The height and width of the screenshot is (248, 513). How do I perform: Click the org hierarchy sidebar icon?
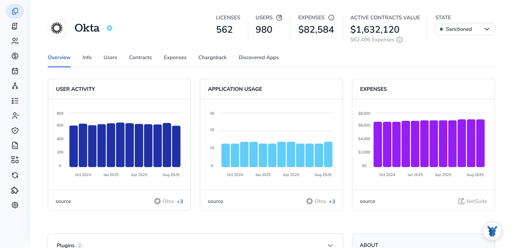[x=15, y=86]
